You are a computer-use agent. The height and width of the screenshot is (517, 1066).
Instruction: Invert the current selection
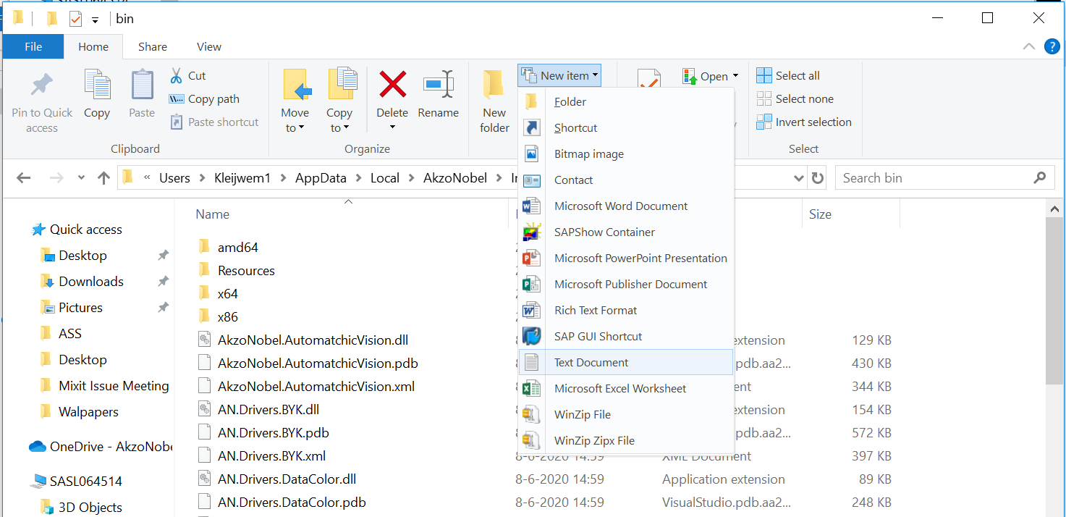coord(804,122)
